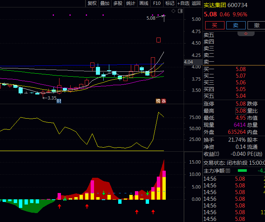
Task: Select the 多股 multi-stock view
Action: (x=117, y=3)
